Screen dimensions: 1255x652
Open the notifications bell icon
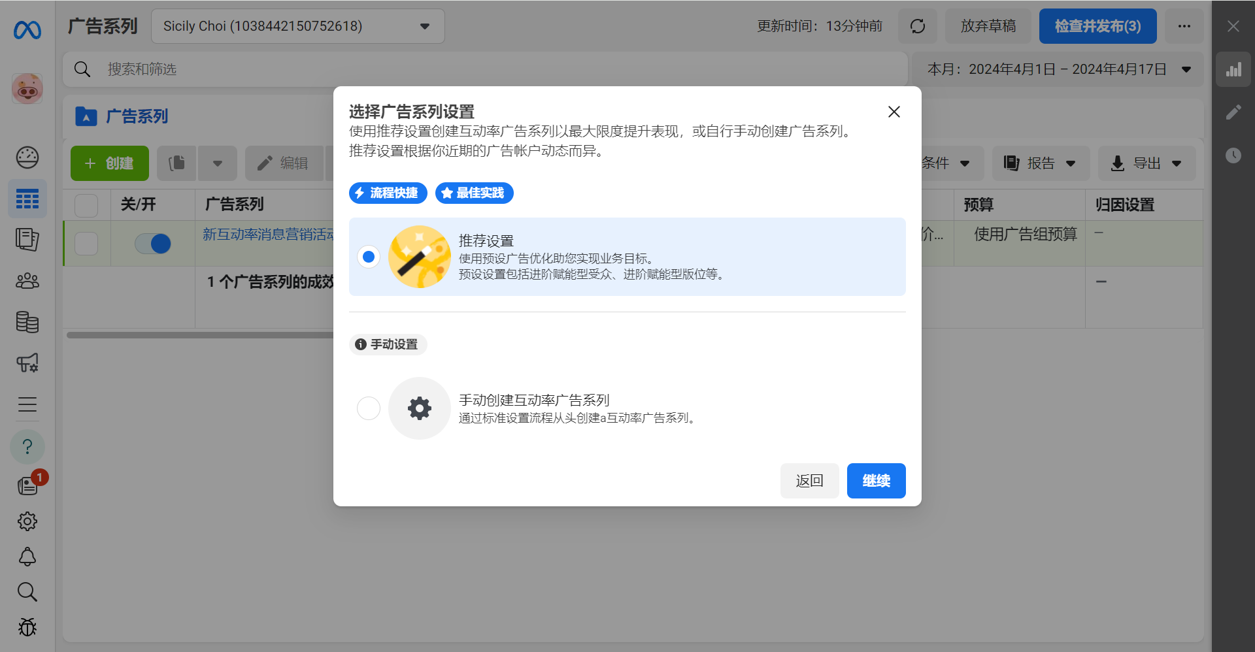pyautogui.click(x=27, y=557)
